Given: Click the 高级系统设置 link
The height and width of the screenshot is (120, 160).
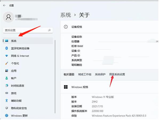Looking at the screenshot, I should coord(117,74).
